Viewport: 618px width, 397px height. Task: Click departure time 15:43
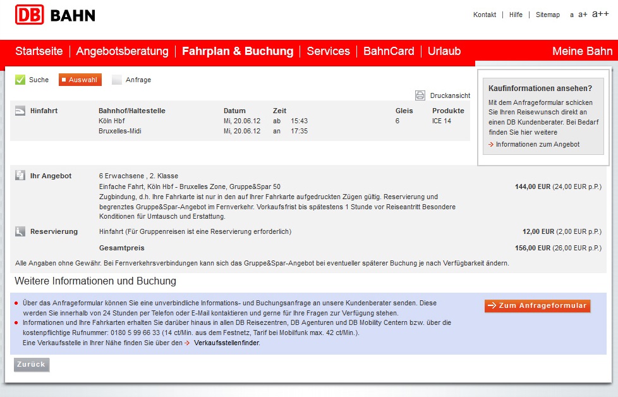[299, 121]
